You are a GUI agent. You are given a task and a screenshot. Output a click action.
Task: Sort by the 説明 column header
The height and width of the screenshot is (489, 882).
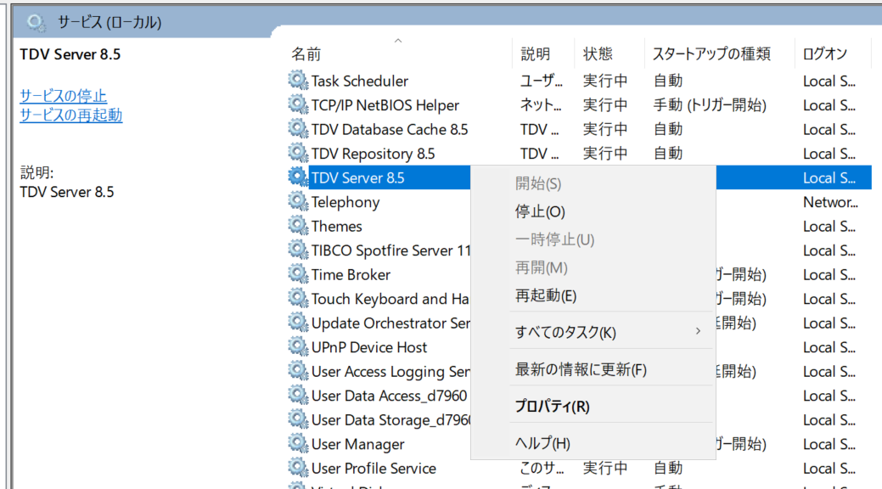536,54
